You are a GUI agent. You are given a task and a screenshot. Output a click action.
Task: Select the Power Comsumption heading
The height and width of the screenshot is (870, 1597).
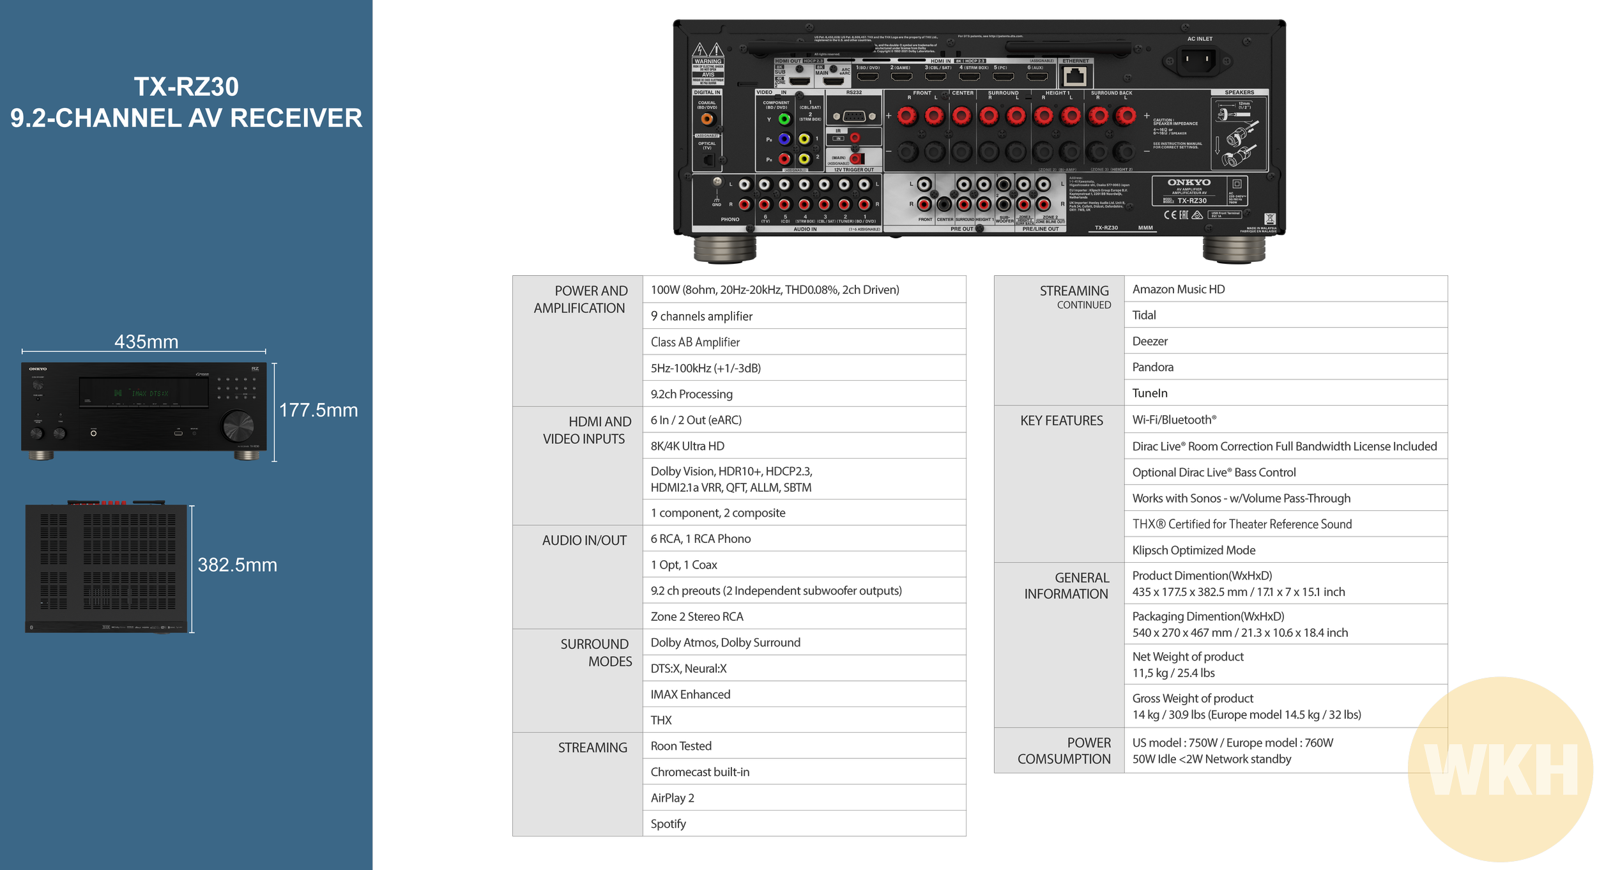(1064, 751)
